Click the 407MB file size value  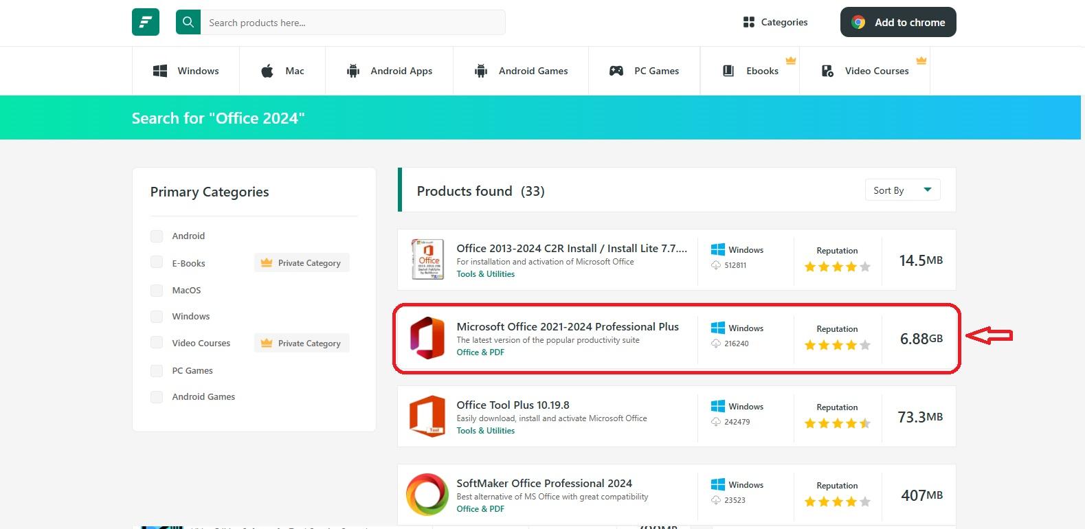921,495
